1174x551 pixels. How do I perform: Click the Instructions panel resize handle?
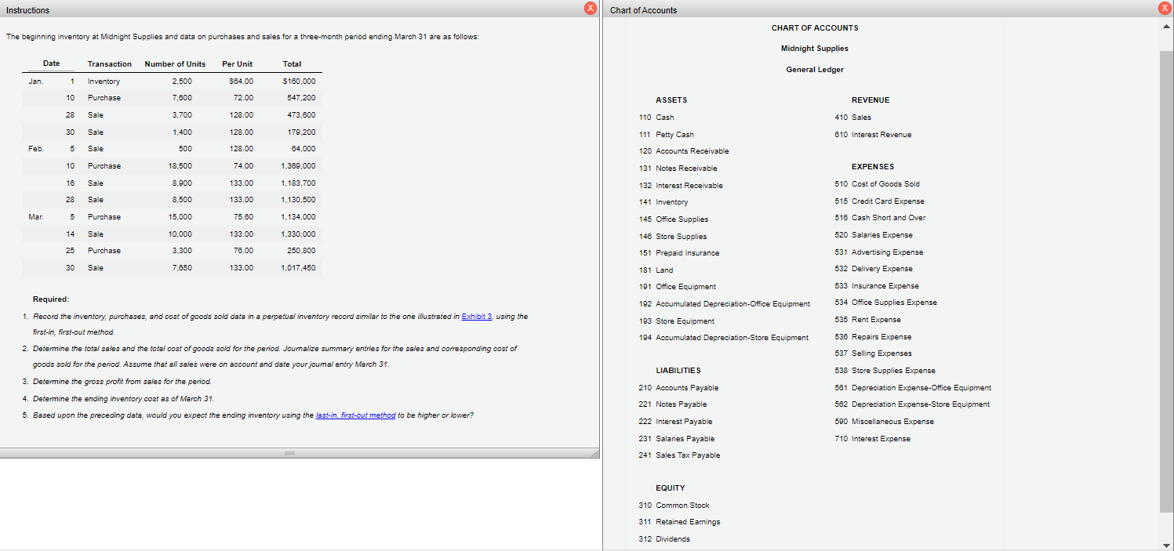pyautogui.click(x=289, y=452)
